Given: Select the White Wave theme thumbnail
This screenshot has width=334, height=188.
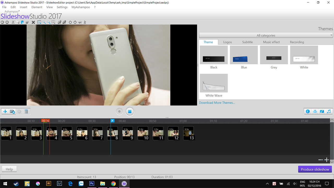Looking at the screenshot, I should coord(213,83).
